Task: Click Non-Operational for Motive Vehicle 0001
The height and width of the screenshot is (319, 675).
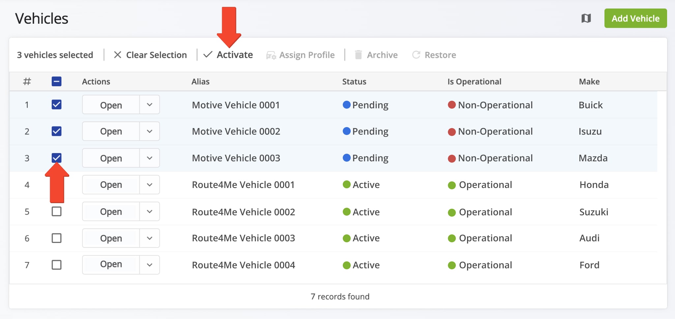Action: pos(490,105)
